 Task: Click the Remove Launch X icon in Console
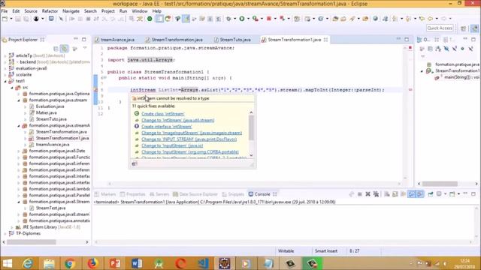click(368, 194)
